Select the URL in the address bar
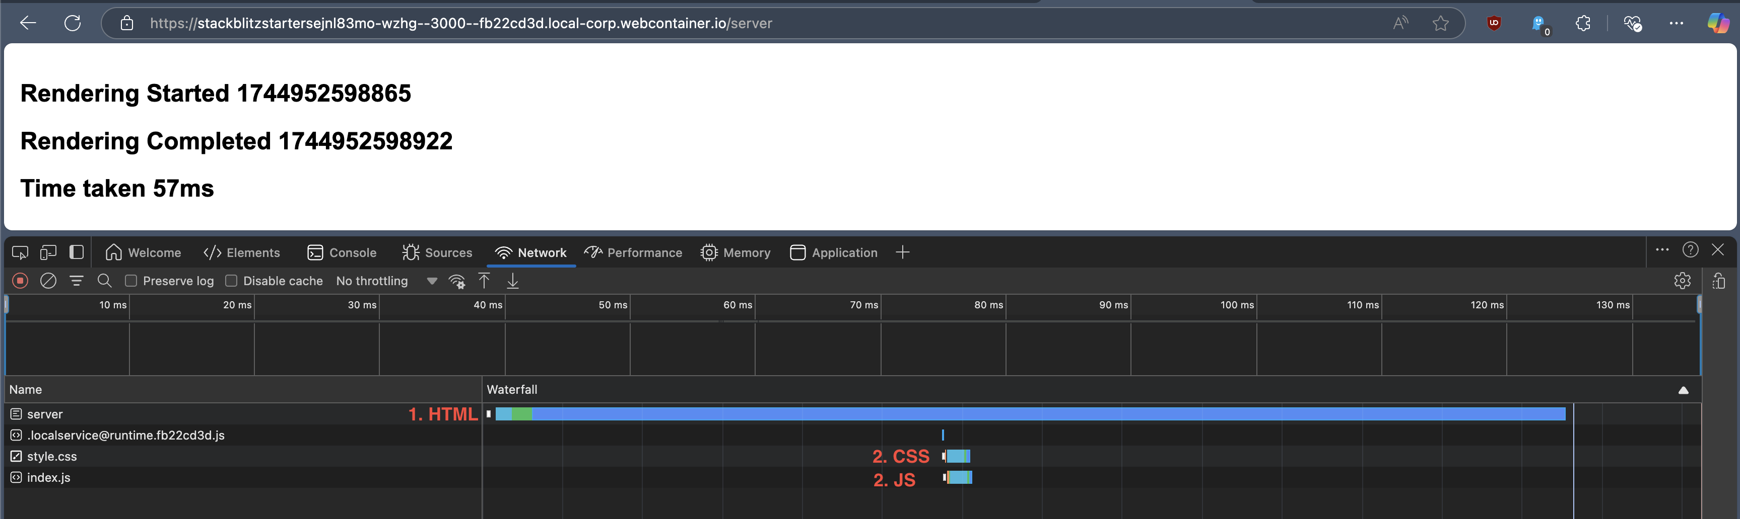This screenshot has width=1740, height=519. (460, 23)
